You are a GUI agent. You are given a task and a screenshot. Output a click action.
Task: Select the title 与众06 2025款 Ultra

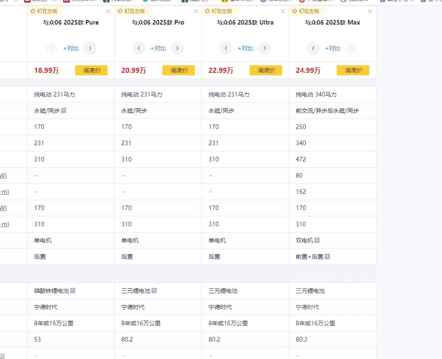245,22
